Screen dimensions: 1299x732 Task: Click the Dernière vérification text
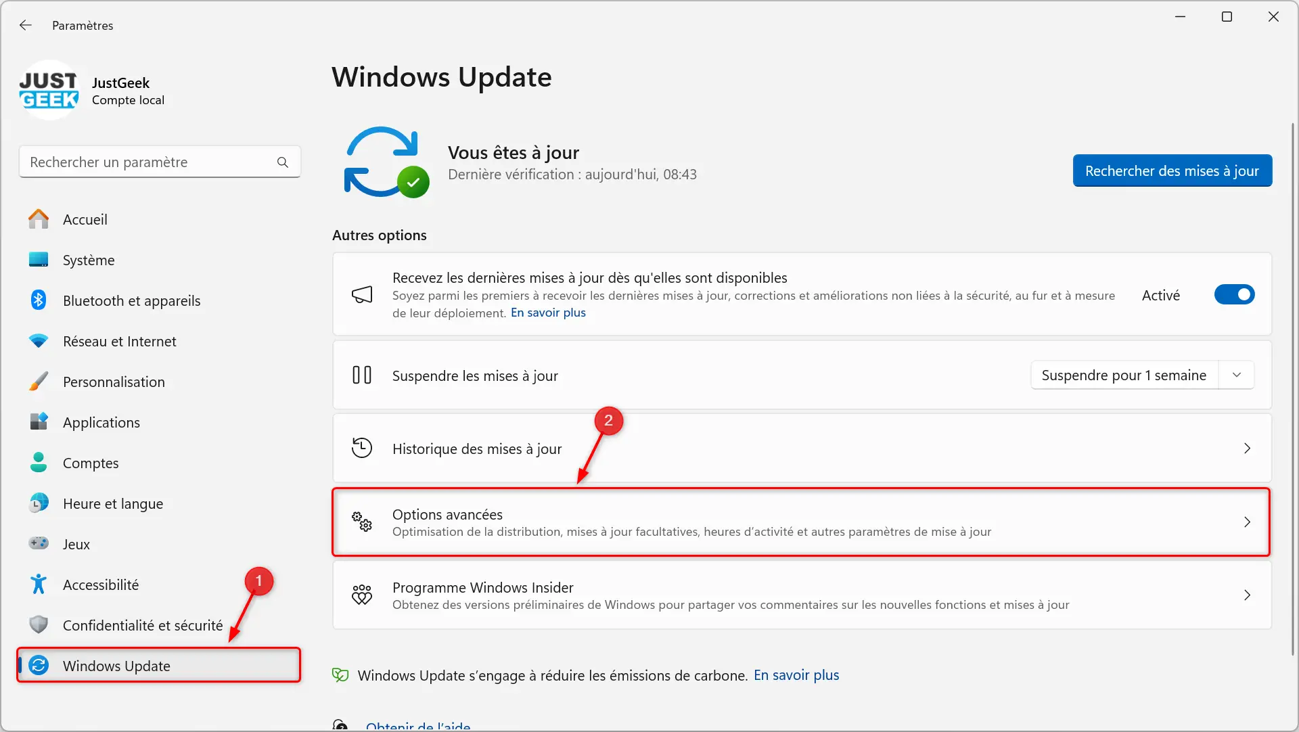coord(572,175)
